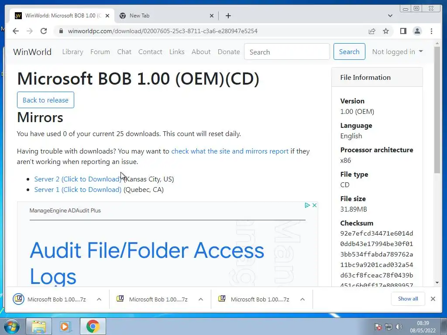Share this page icon
Viewport: 447px width, 335px height.
pyautogui.click(x=372, y=31)
